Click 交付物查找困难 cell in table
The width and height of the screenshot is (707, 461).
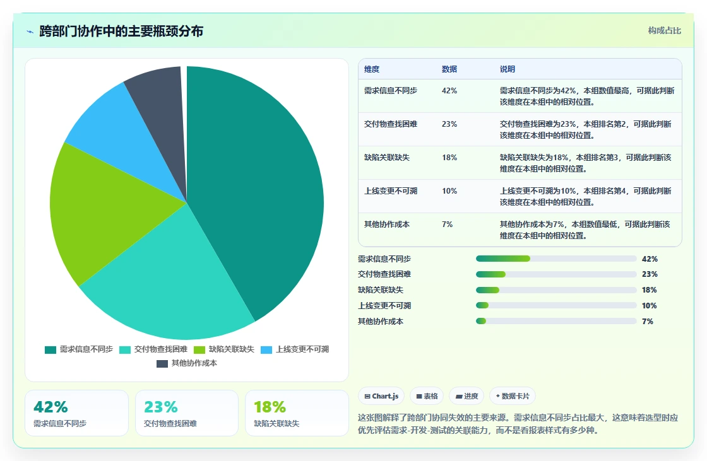tap(391, 124)
